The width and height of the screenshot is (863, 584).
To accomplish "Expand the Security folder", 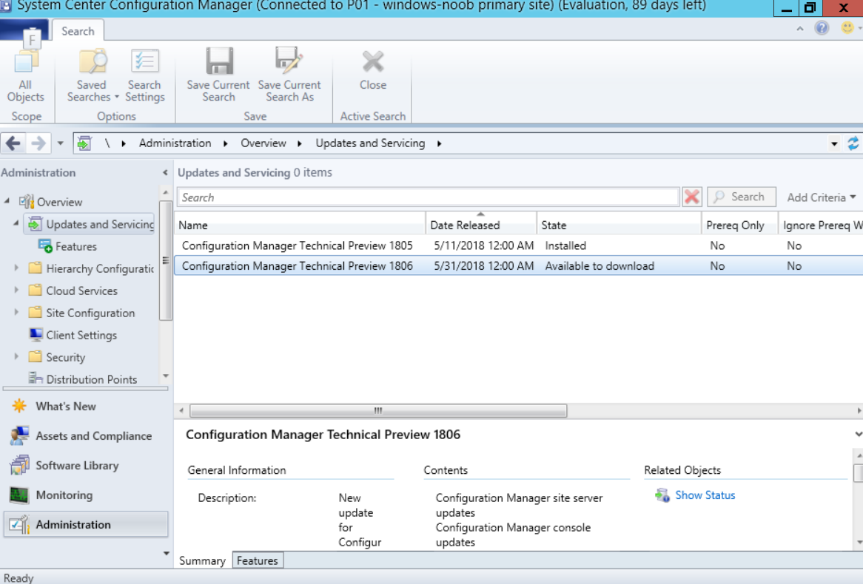I will coord(16,357).
